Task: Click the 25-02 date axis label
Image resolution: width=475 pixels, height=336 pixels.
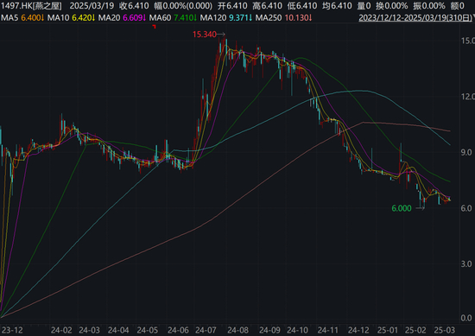Action: click(415, 330)
